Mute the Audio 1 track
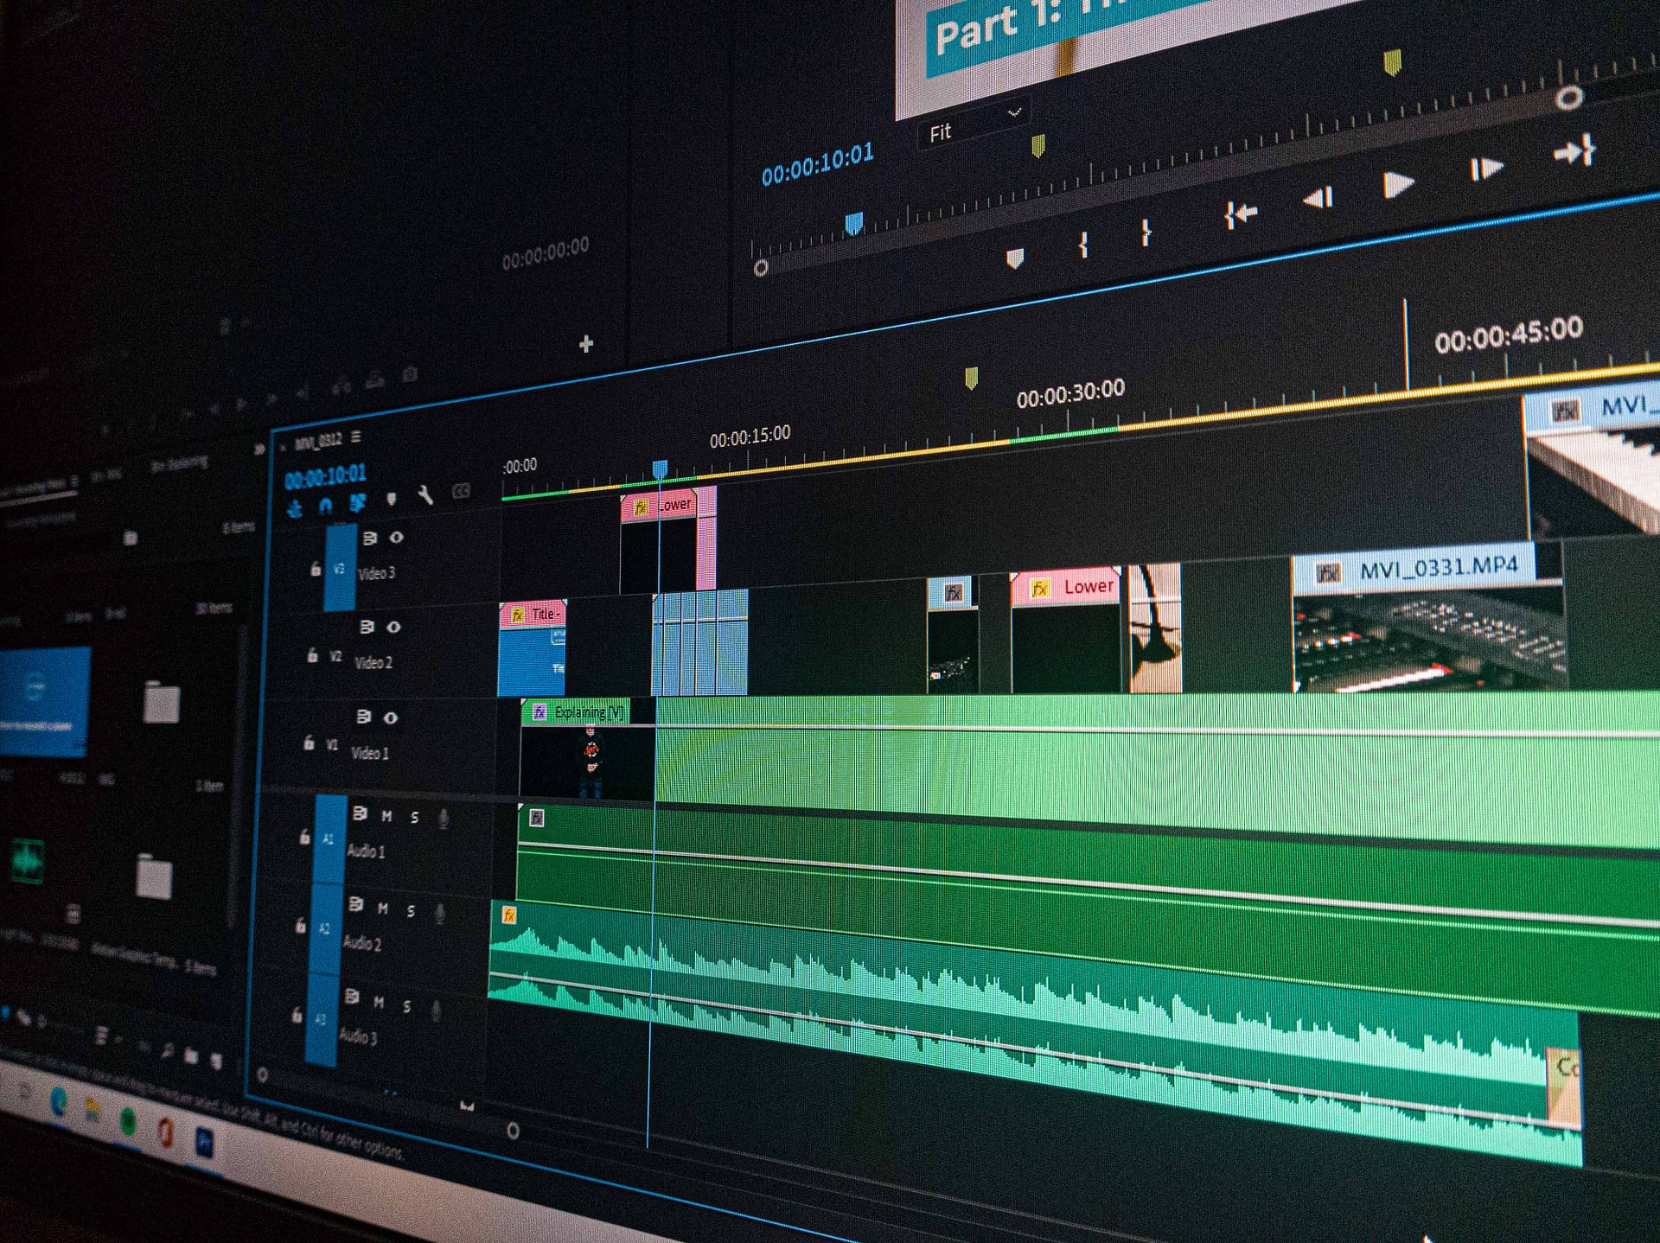Image resolution: width=1660 pixels, height=1243 pixels. pyautogui.click(x=386, y=816)
